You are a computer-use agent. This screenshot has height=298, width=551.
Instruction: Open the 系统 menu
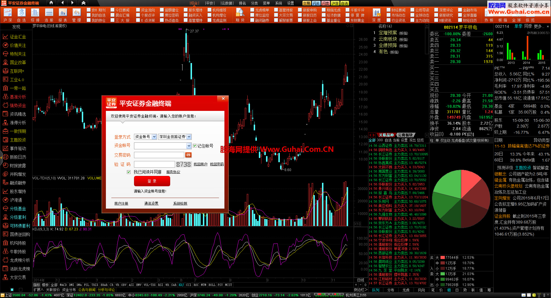(x=279, y=3)
